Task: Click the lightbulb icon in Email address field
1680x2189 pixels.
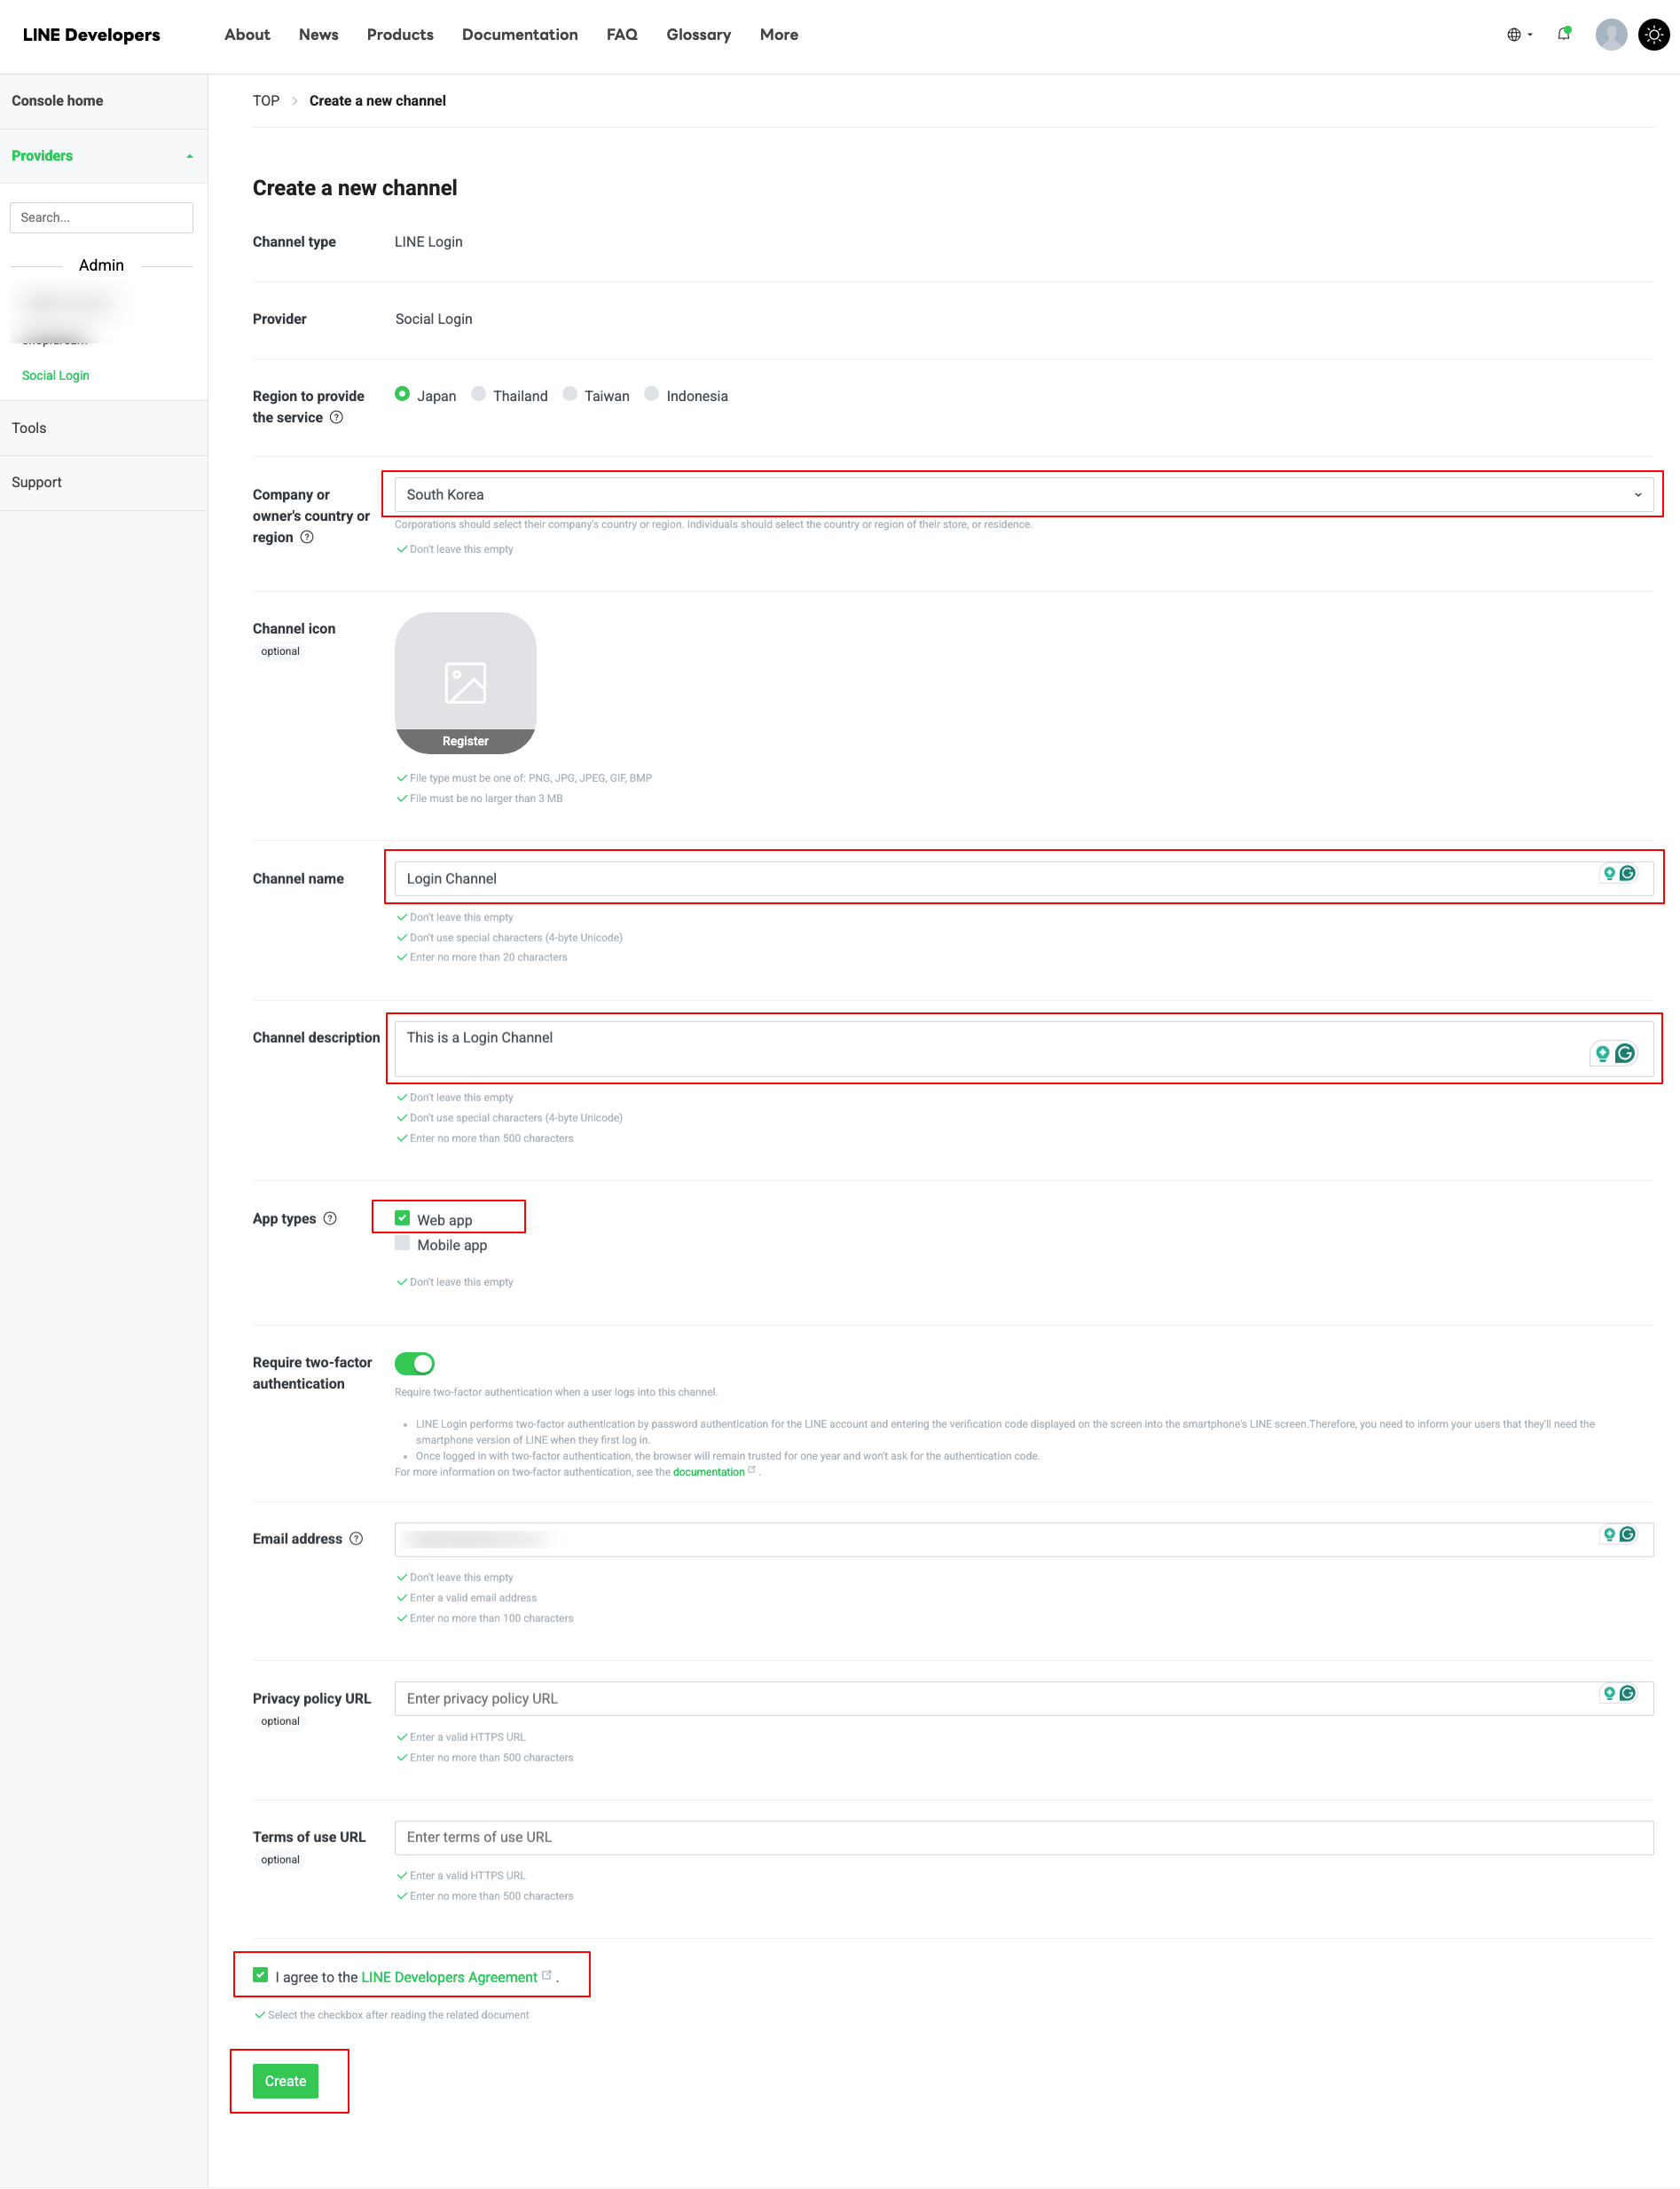Action: pyautogui.click(x=1609, y=1535)
